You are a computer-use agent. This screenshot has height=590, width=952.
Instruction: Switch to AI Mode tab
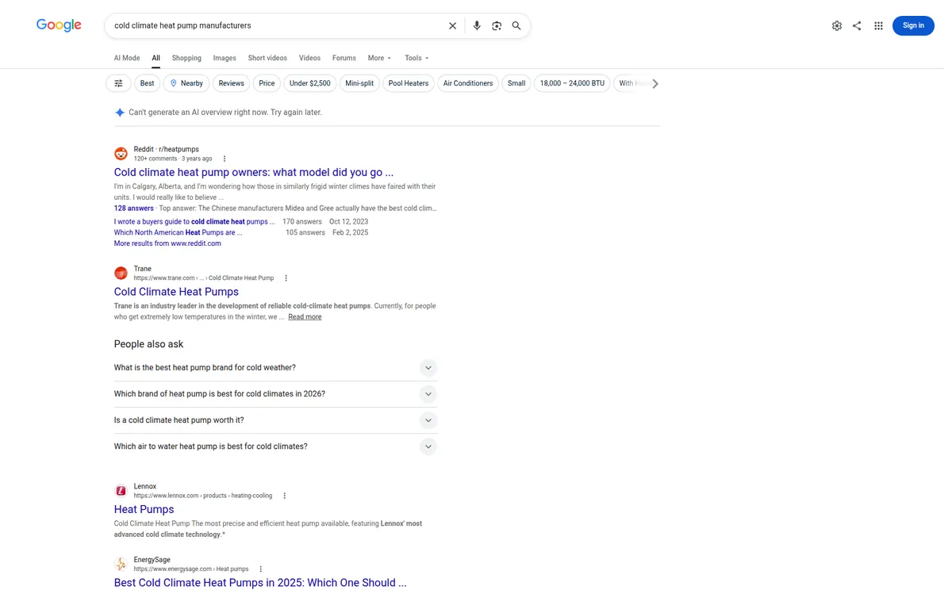click(127, 58)
